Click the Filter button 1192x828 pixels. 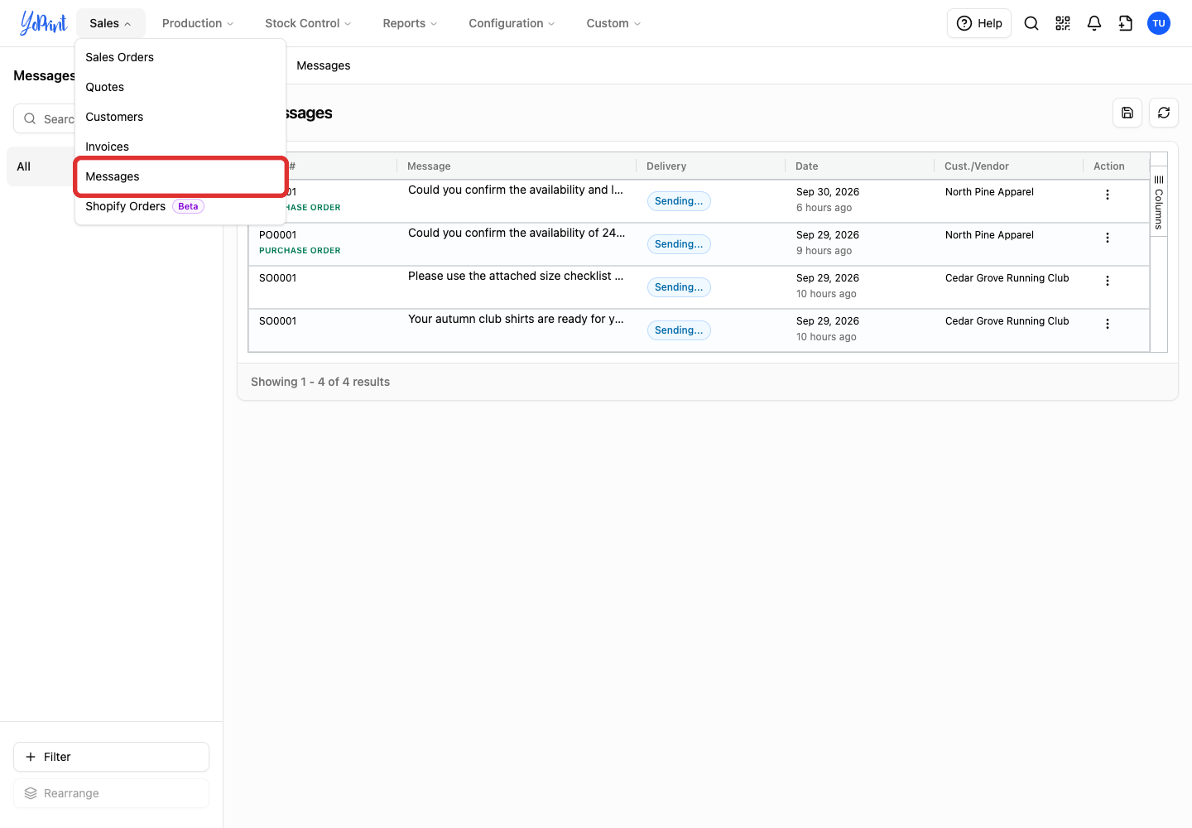(111, 757)
